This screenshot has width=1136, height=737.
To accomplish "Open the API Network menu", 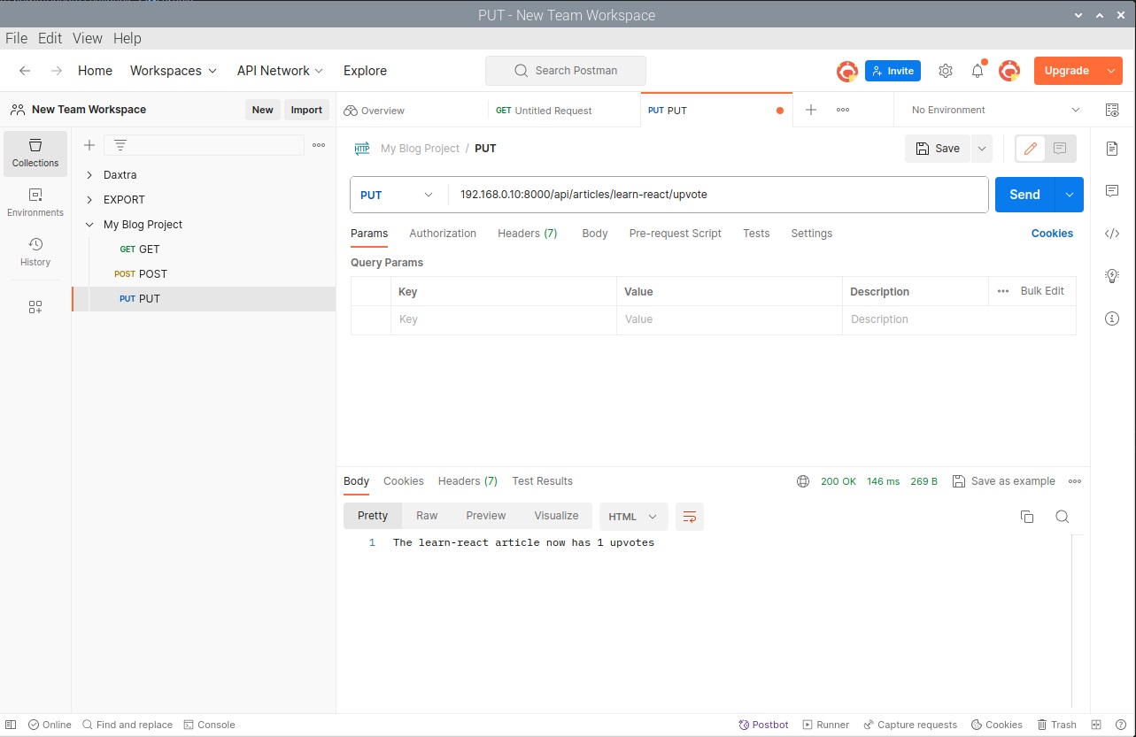I will [280, 71].
